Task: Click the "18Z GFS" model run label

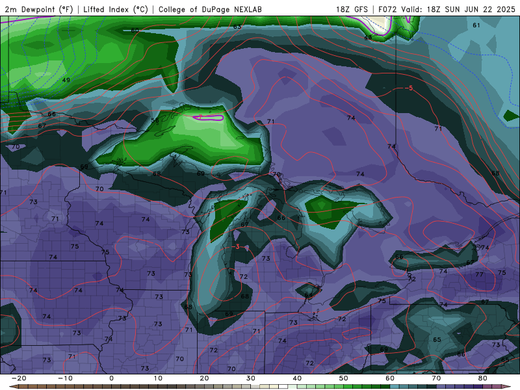Action: [352, 9]
